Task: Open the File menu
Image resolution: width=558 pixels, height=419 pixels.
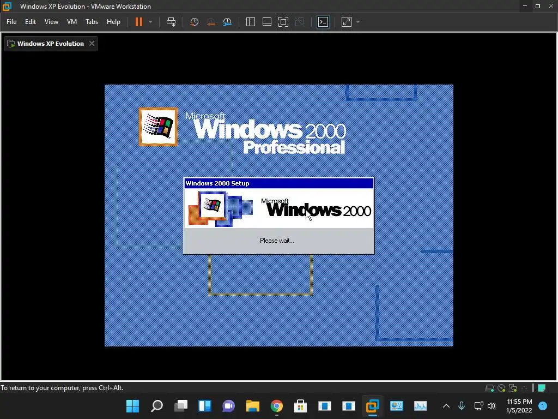Action: pos(11,22)
